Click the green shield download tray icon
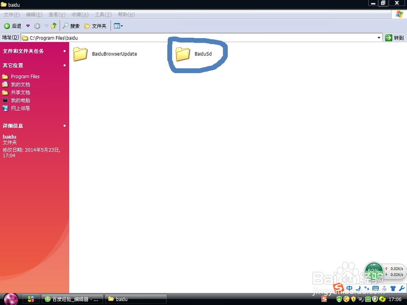The image size is (407, 305). [339, 299]
